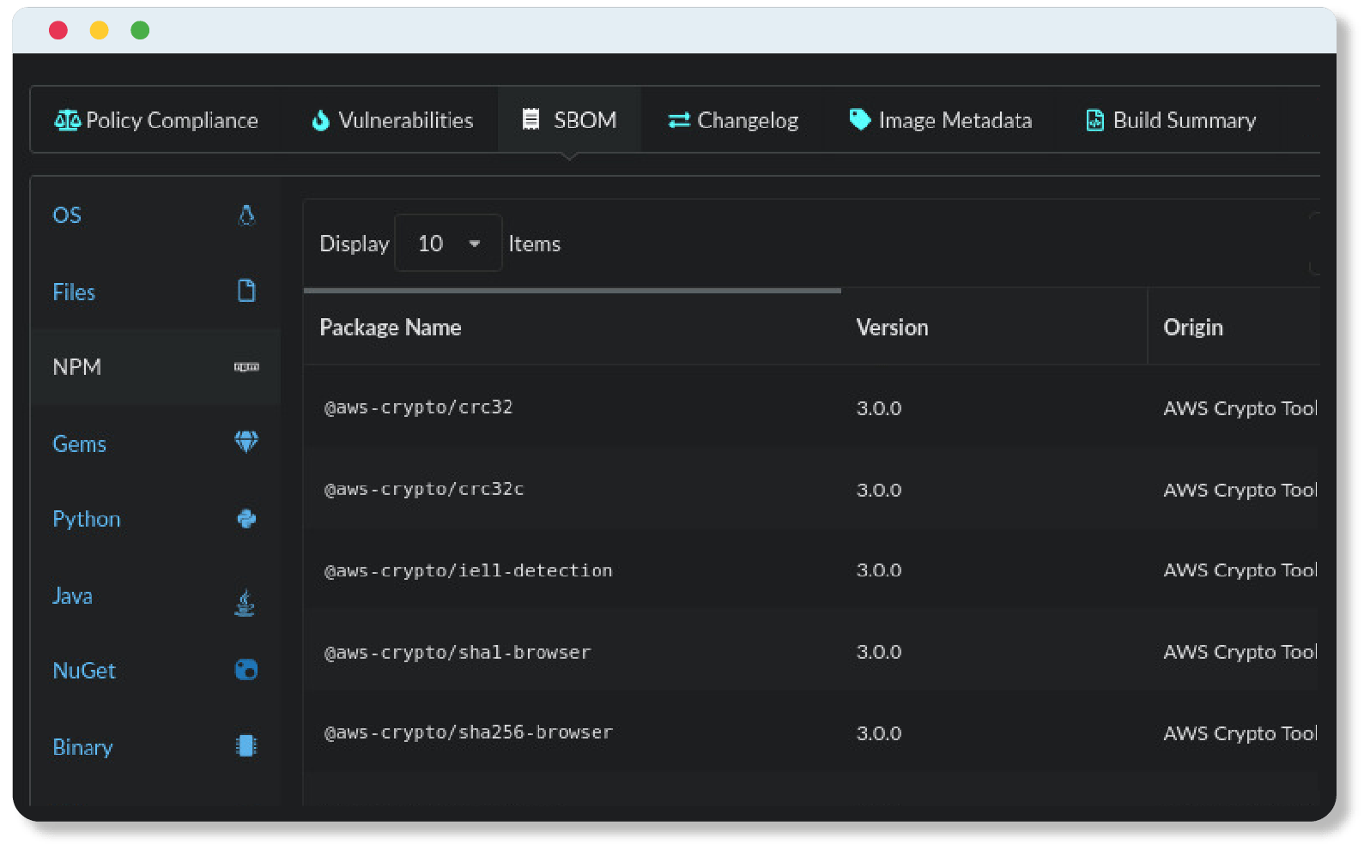Sort by Package Name column header
1364x850 pixels.
391,328
